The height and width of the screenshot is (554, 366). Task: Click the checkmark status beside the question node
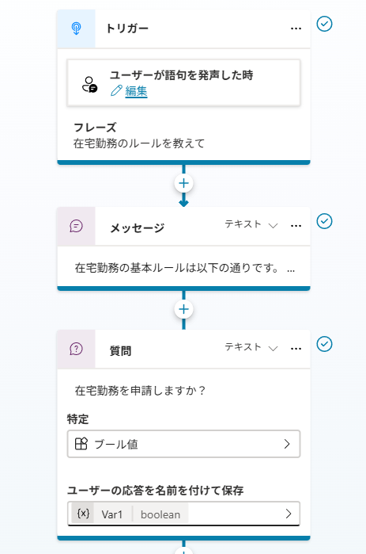tap(324, 344)
